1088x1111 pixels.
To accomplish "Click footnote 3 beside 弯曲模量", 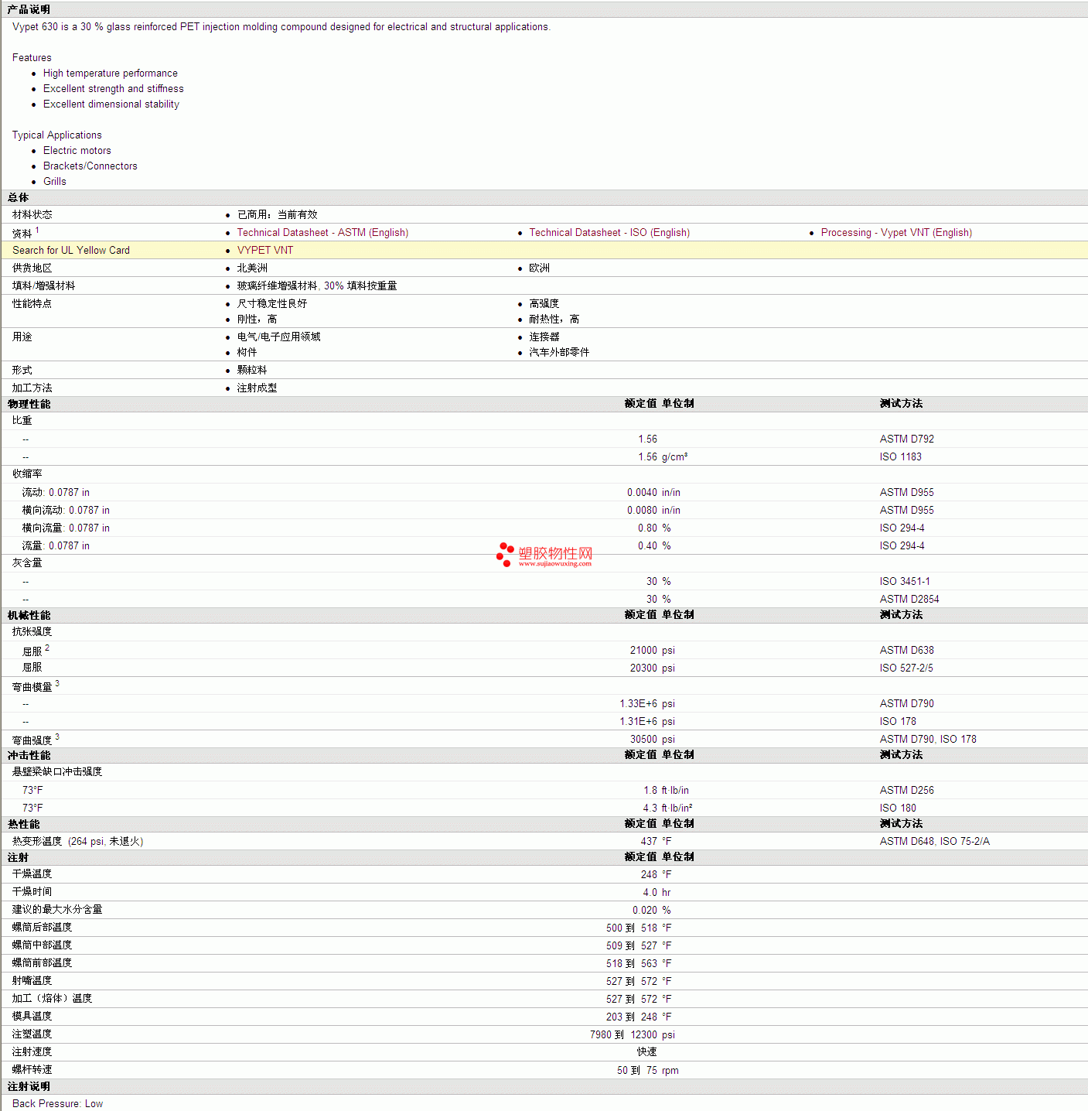I will [57, 683].
